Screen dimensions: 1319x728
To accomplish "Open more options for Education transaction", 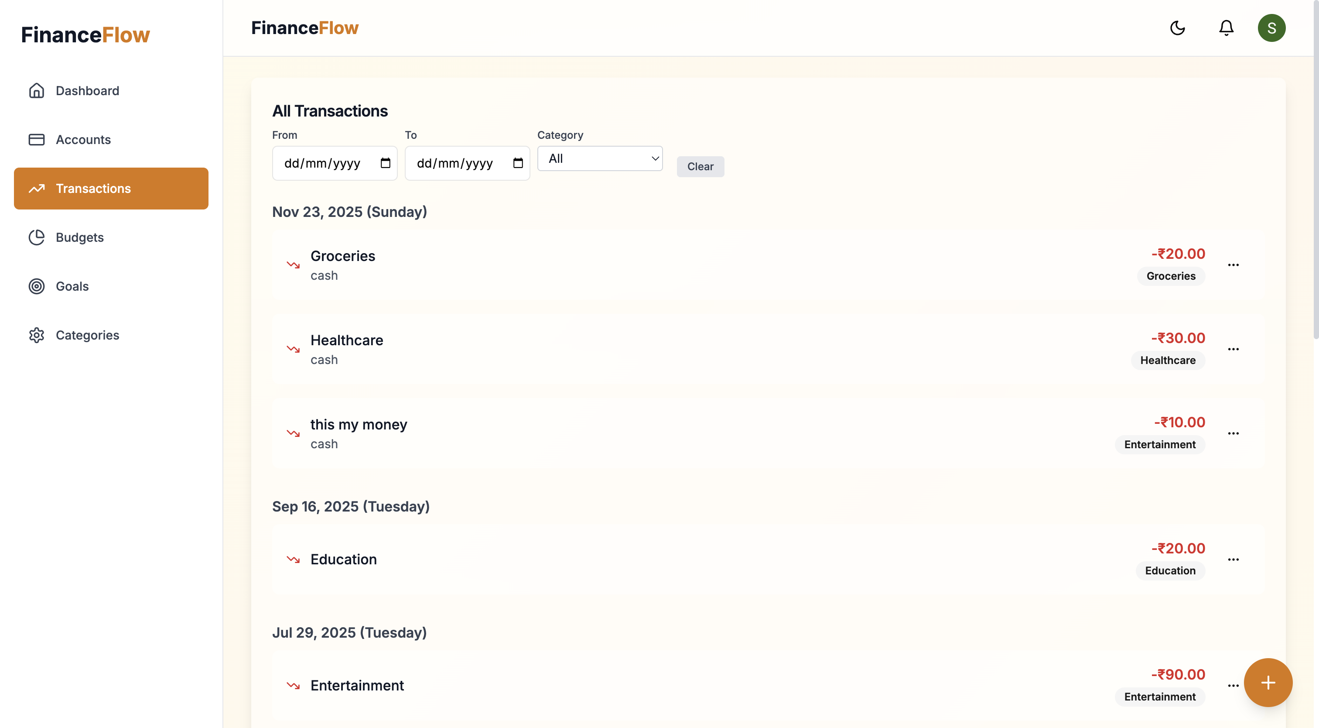I will [1233, 560].
